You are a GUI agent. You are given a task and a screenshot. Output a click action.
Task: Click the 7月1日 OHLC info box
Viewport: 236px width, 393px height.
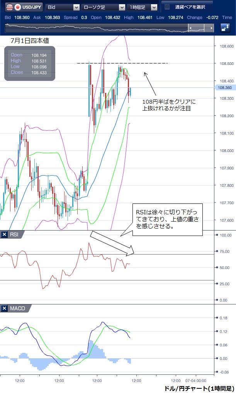[x=30, y=63]
